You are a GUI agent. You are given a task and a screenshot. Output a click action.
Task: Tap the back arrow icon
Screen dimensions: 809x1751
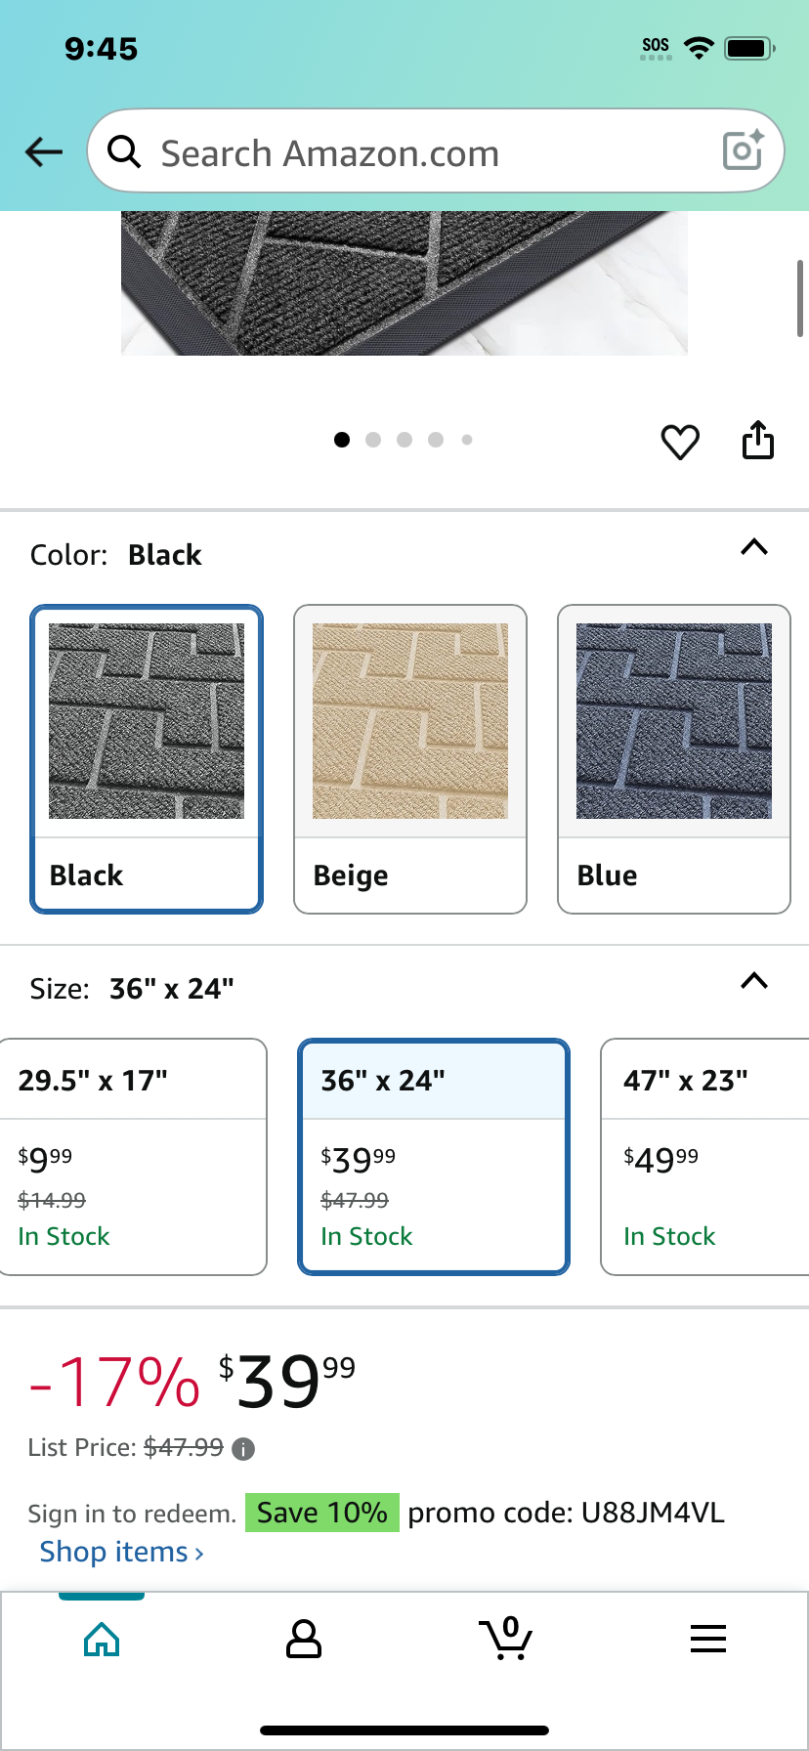click(x=44, y=151)
